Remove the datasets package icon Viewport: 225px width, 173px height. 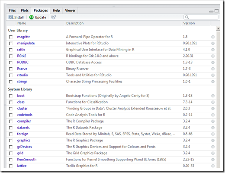[213, 128]
